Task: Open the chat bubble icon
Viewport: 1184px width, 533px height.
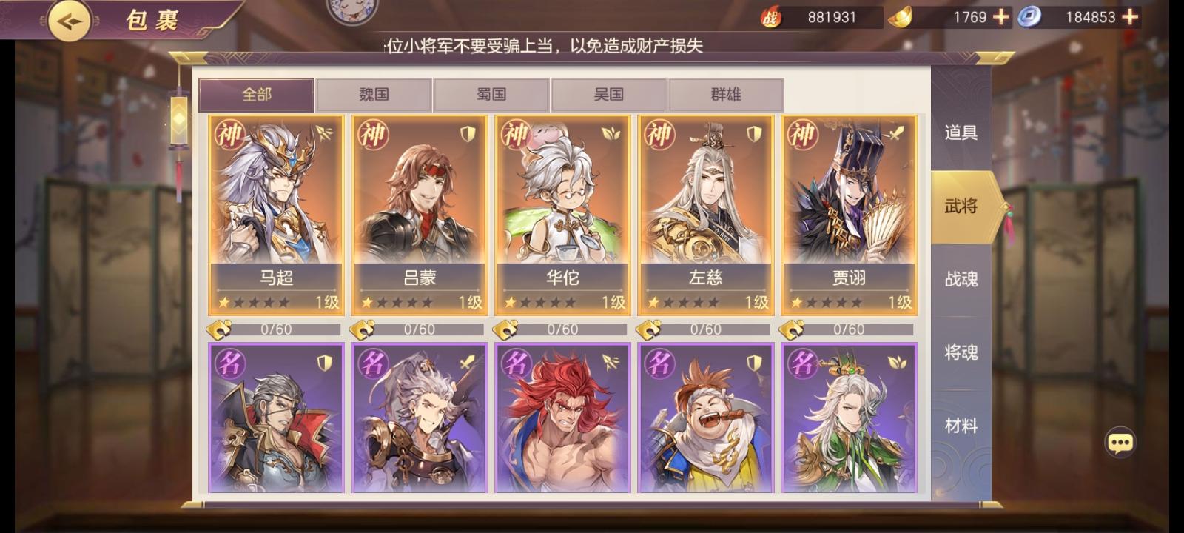Action: coord(1120,443)
